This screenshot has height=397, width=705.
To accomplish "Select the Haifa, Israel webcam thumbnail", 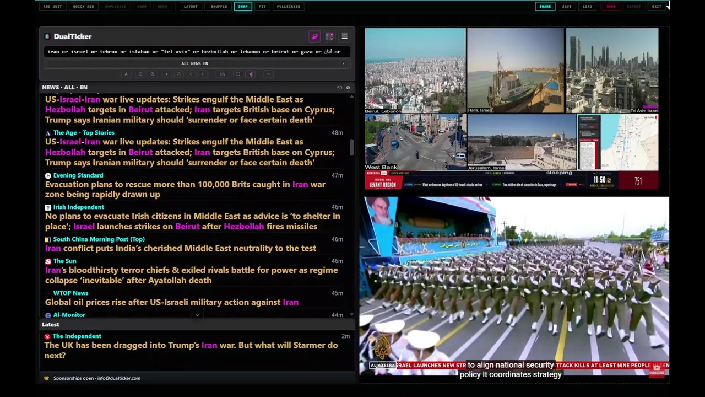I will pos(516,71).
